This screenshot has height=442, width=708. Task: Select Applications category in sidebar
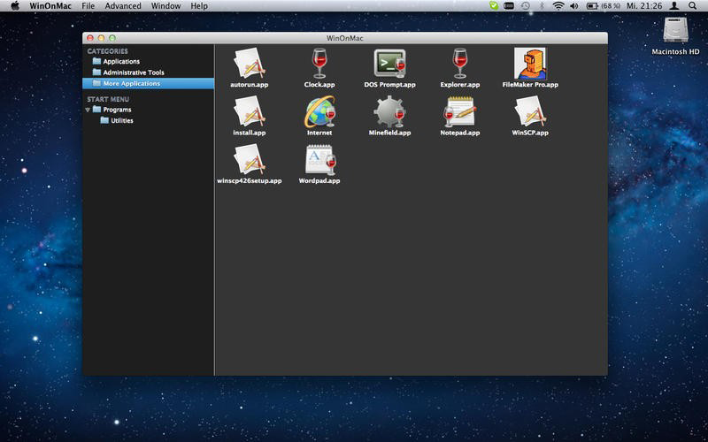pyautogui.click(x=121, y=62)
